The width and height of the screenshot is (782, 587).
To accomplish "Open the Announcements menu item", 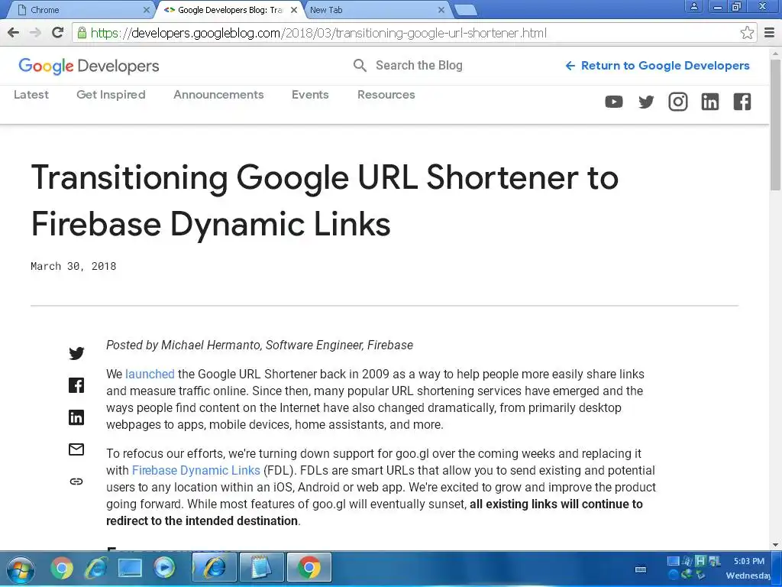I will click(x=218, y=95).
